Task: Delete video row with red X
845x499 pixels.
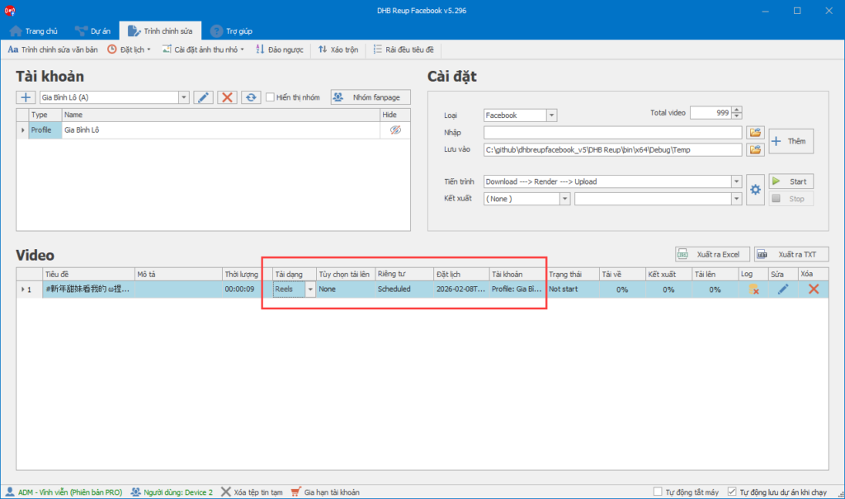Action: tap(814, 290)
